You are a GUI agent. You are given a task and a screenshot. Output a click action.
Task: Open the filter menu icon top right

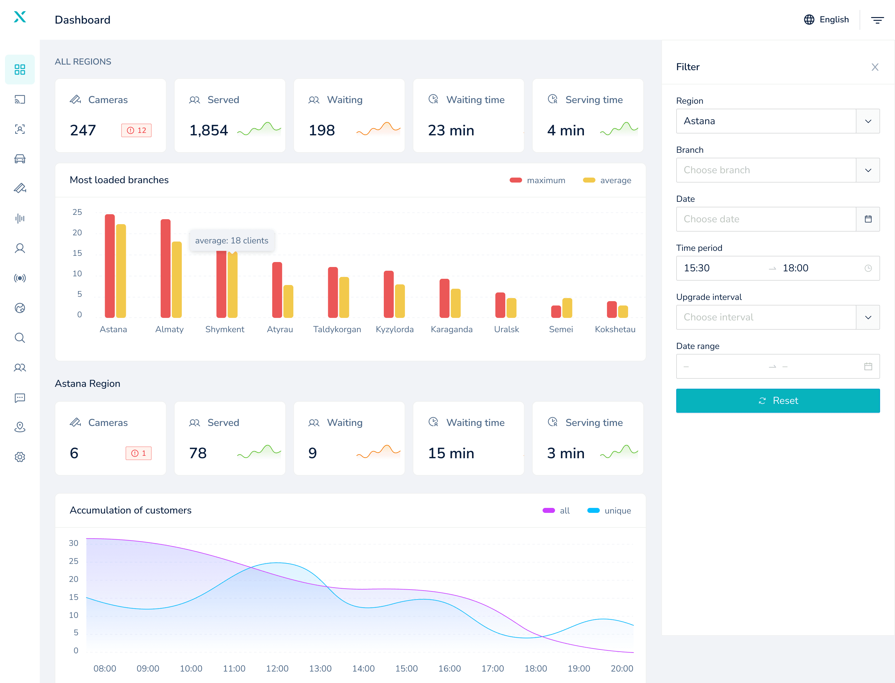click(877, 20)
